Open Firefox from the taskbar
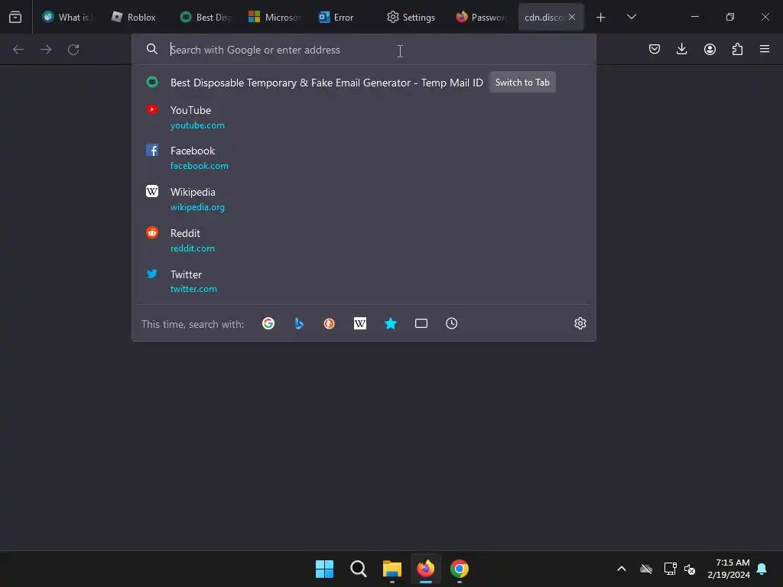 pyautogui.click(x=425, y=569)
